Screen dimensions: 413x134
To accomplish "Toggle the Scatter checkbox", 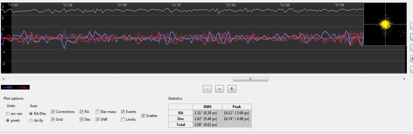I will 143,116.
